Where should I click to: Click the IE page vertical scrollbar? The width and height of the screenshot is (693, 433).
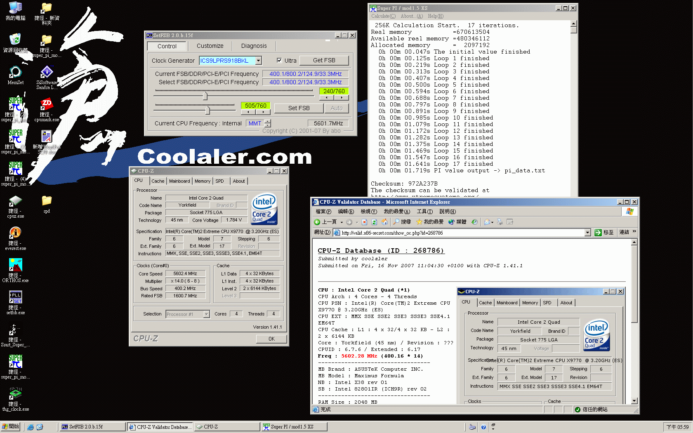point(634,321)
